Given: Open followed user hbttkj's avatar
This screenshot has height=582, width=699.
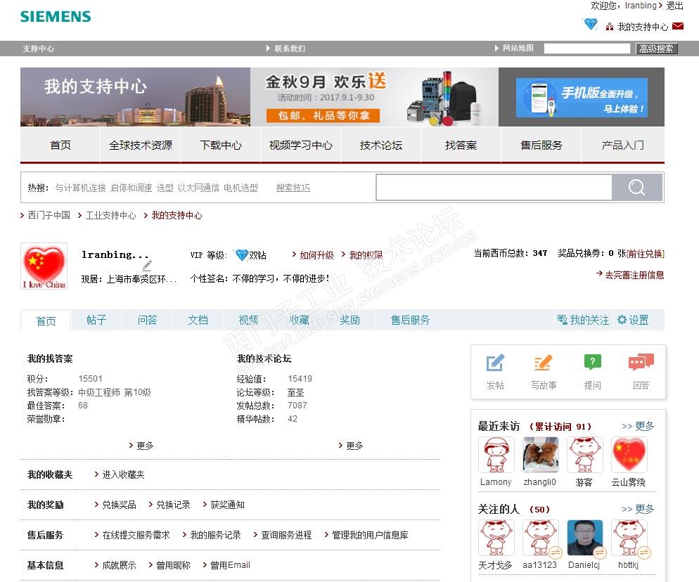Looking at the screenshot, I should [629, 538].
